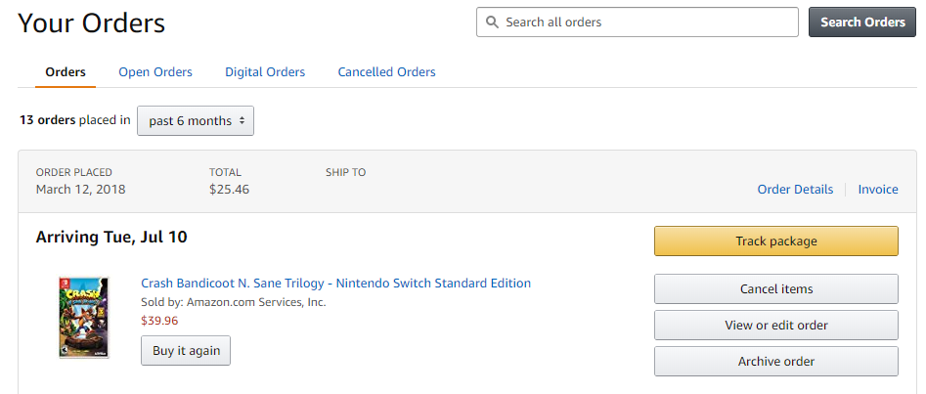Screen dimensions: 926x394
Task: Click the Buy it again button
Action: tap(186, 350)
